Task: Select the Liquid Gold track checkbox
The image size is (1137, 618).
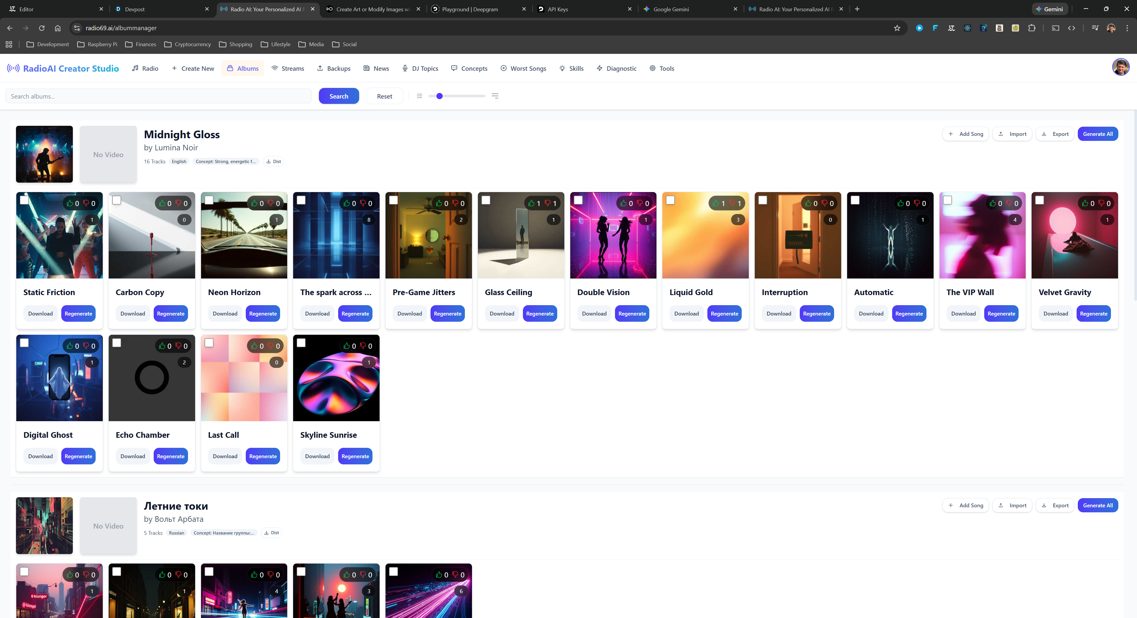Action: coord(670,200)
